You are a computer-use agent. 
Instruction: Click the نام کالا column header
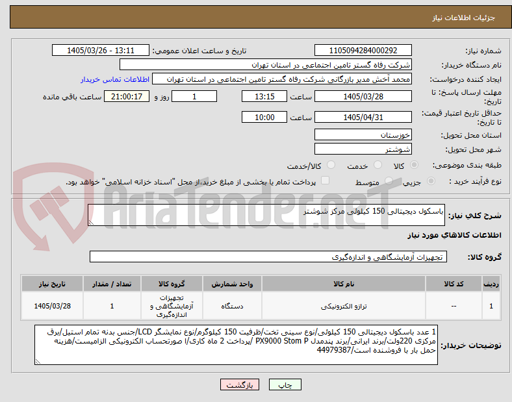pyautogui.click(x=344, y=284)
